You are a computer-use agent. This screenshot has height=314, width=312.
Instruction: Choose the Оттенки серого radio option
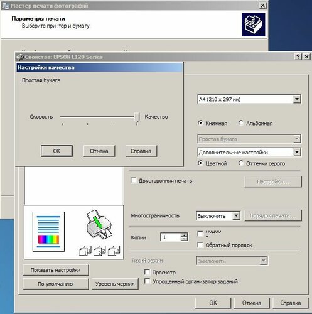coord(241,163)
